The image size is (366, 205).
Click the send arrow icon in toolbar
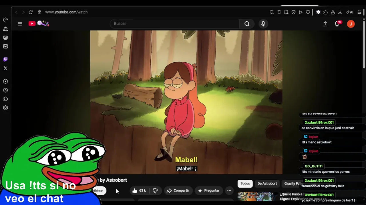click(301, 12)
